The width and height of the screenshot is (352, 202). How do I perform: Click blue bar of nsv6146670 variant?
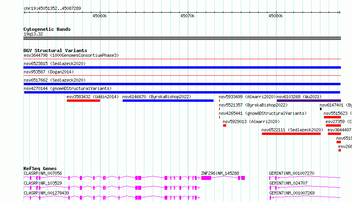tap(168, 101)
